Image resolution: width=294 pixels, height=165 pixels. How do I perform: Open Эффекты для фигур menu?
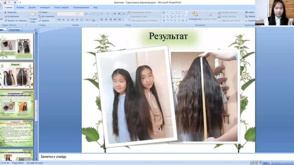pos(230,21)
